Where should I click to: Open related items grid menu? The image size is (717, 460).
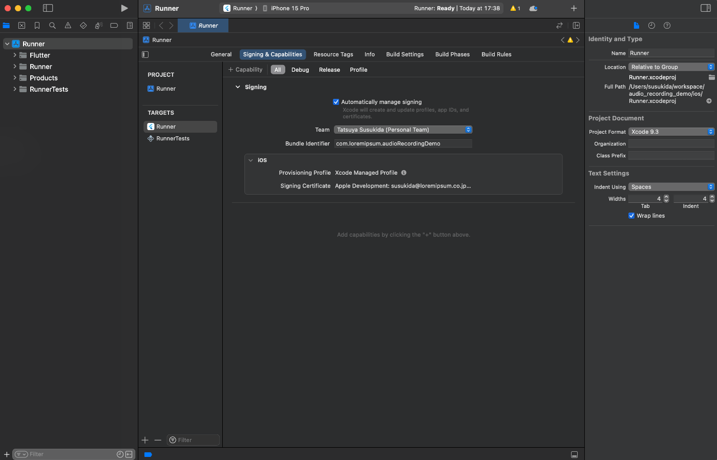146,25
